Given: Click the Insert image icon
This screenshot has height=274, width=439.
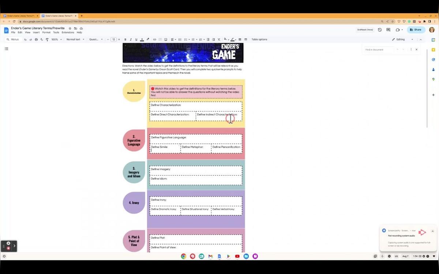Looking at the screenshot, I should (166, 40).
